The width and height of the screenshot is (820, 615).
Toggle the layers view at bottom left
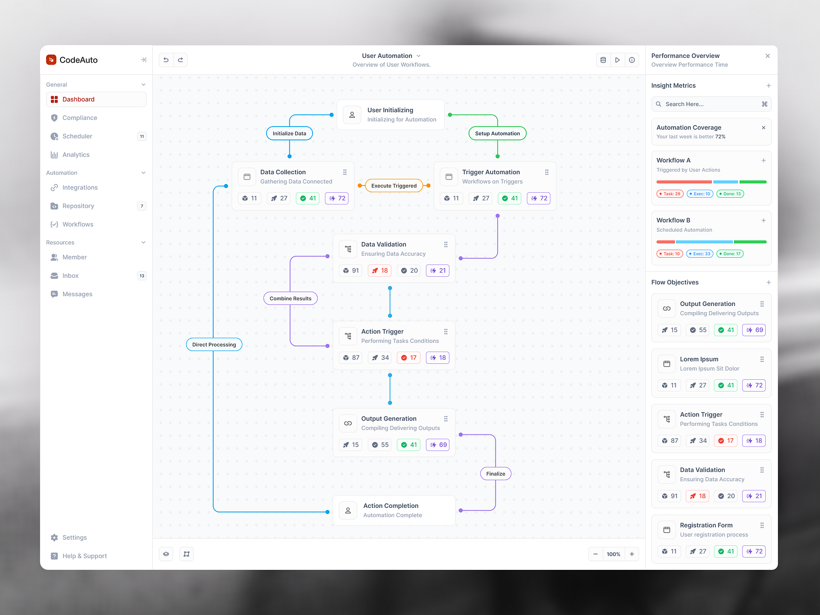coord(166,554)
